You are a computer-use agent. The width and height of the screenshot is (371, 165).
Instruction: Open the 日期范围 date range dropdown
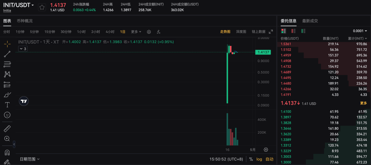pyautogui.click(x=30, y=159)
